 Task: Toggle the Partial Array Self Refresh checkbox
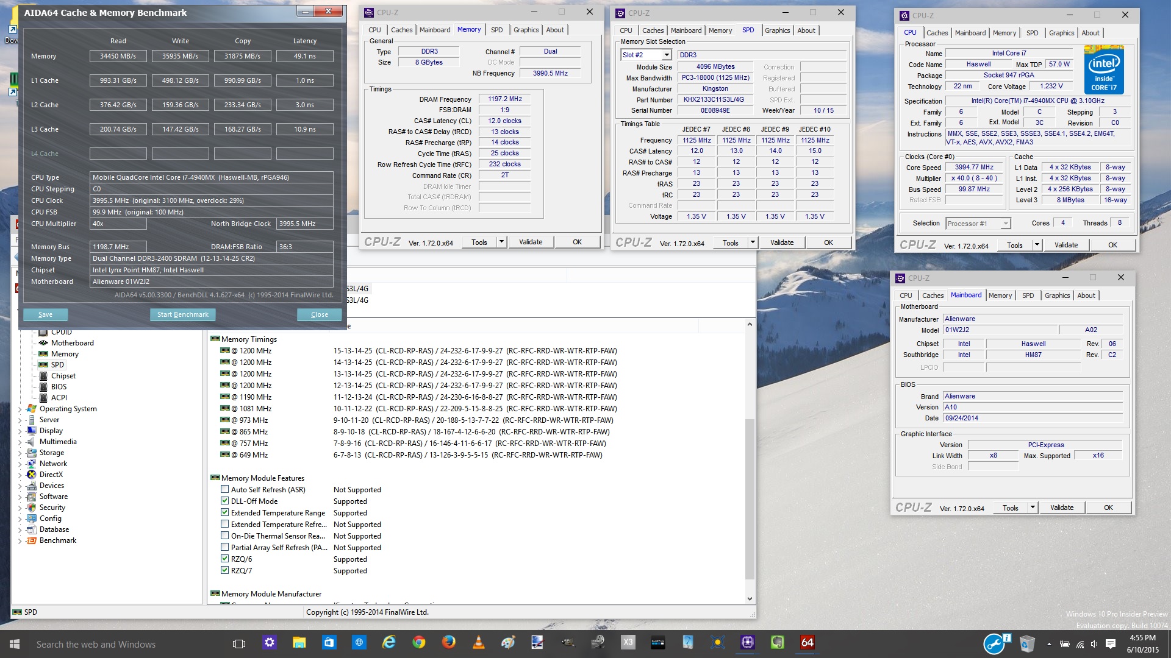point(224,547)
